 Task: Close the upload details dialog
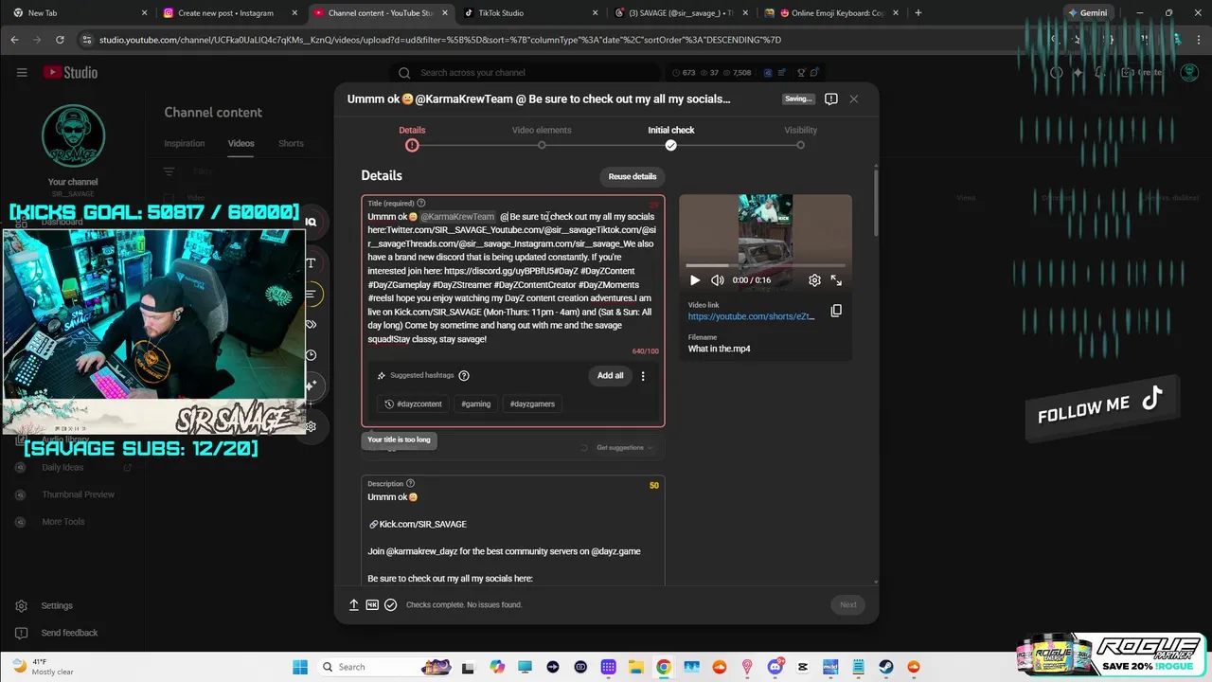coord(853,99)
